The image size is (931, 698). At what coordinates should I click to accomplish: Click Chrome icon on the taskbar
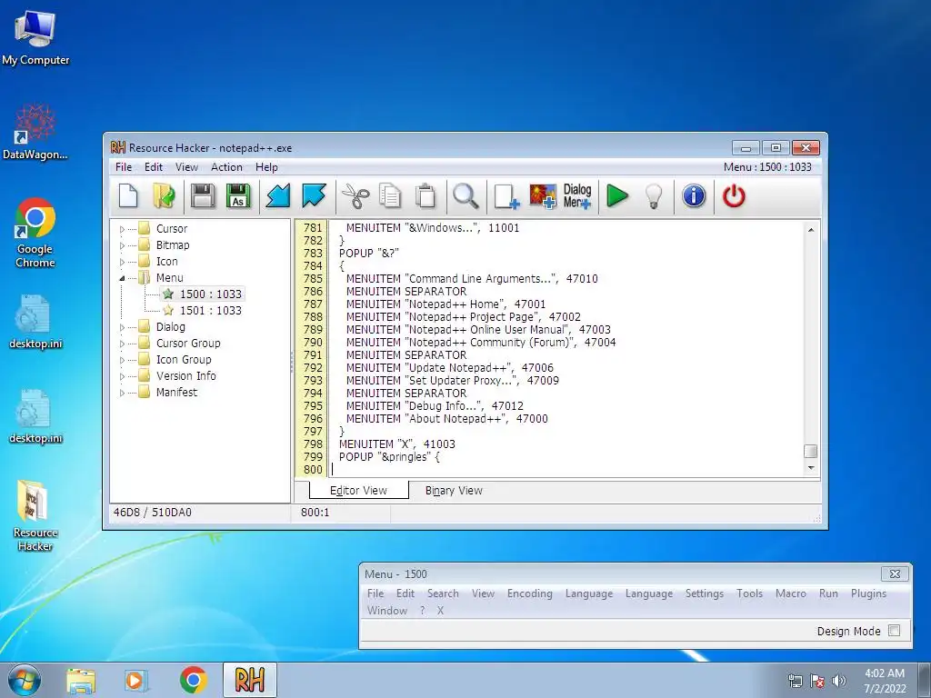tap(194, 680)
